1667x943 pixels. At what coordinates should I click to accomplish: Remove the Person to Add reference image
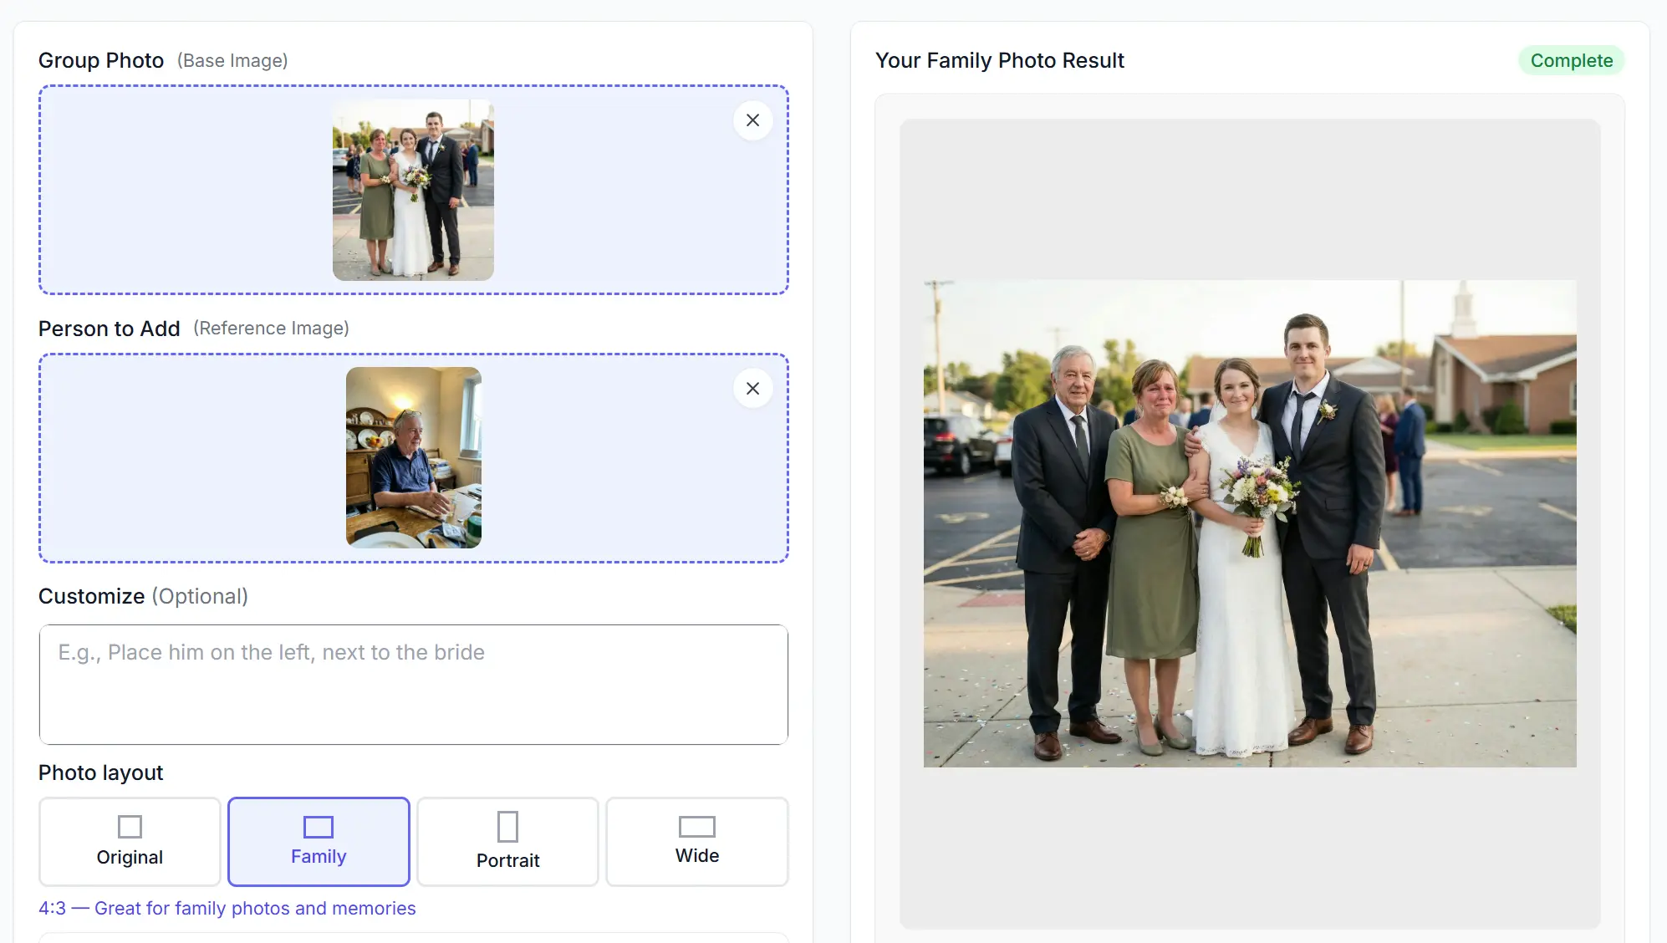pyautogui.click(x=752, y=389)
